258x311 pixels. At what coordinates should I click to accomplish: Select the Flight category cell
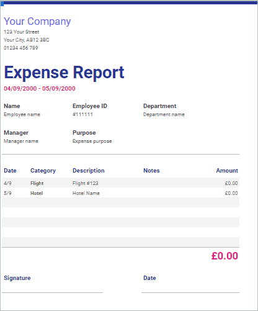pyautogui.click(x=37, y=183)
